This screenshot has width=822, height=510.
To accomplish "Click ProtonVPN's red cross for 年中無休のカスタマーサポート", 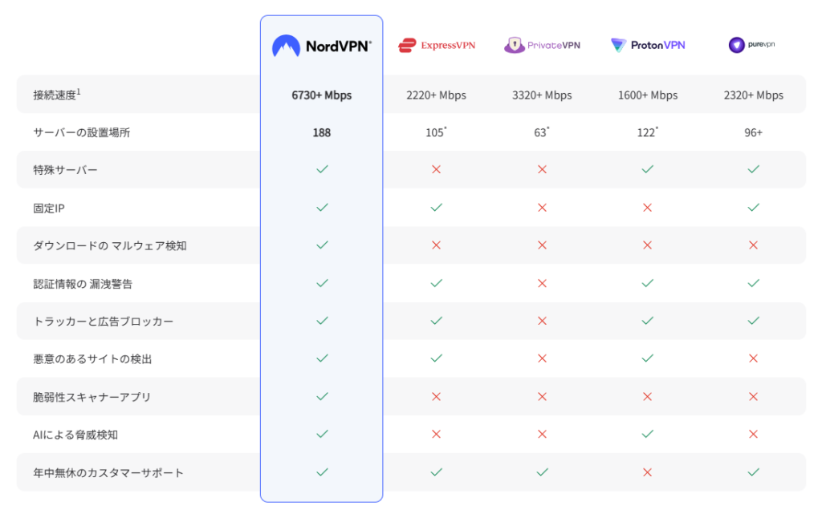I will (647, 472).
